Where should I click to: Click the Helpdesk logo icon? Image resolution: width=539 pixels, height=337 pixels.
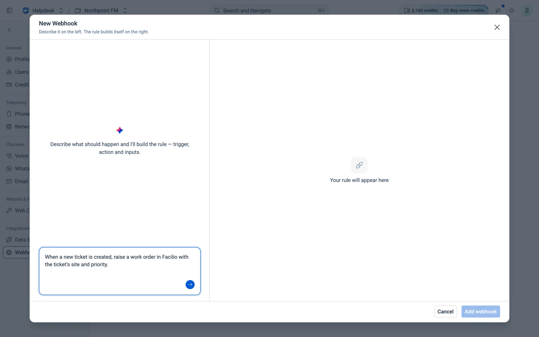[x=26, y=10]
